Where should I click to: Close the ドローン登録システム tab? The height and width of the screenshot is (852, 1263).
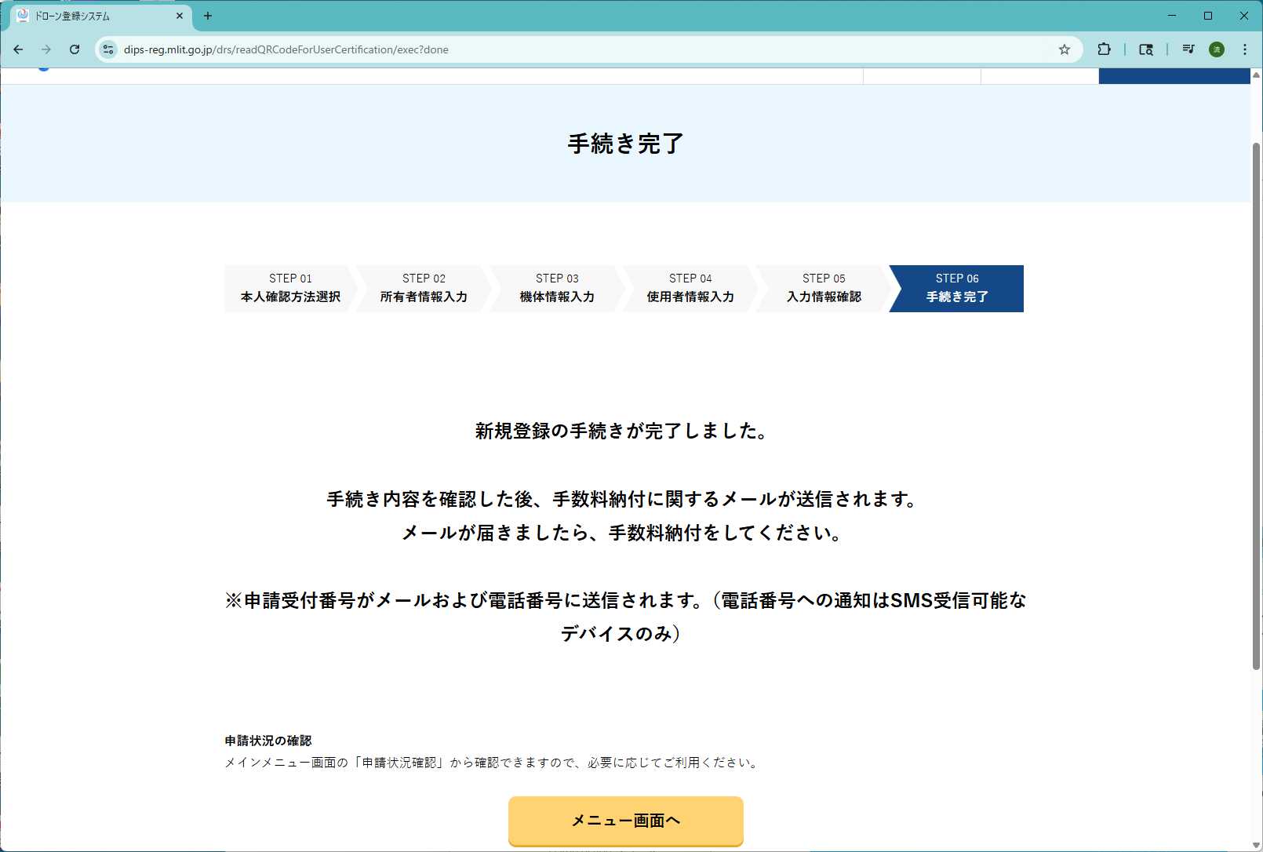point(180,16)
